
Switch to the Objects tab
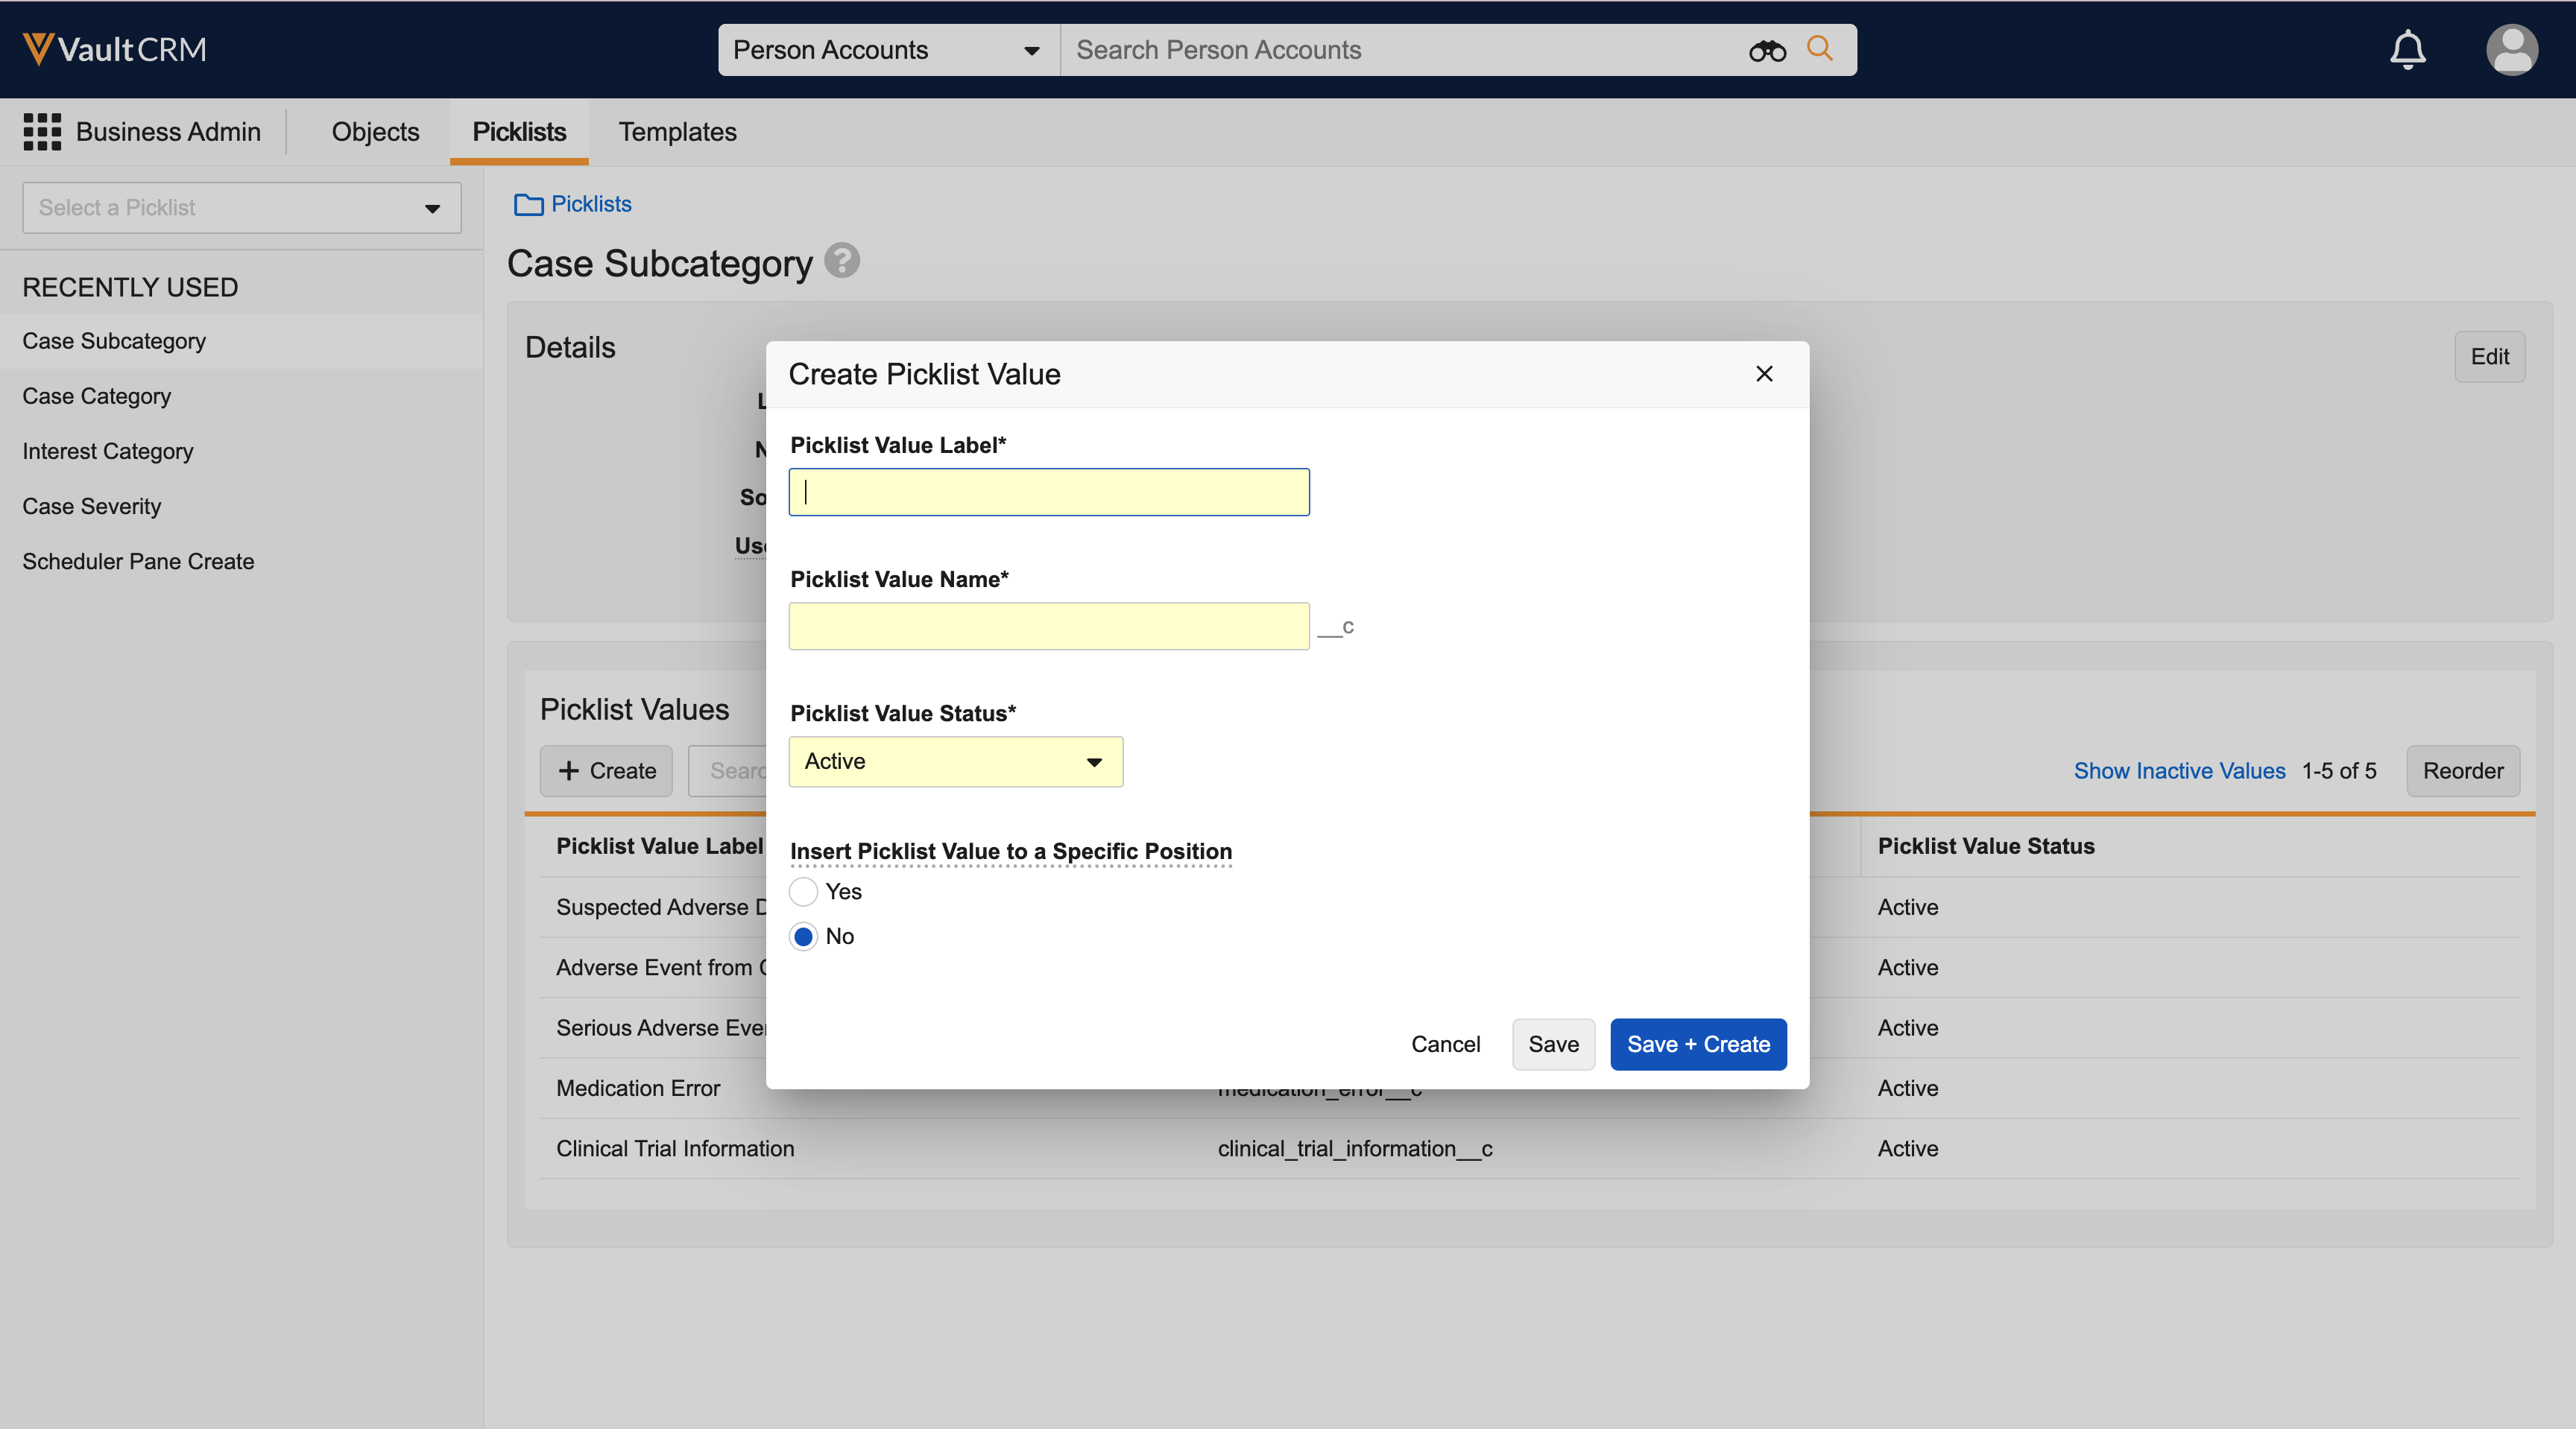(x=375, y=132)
